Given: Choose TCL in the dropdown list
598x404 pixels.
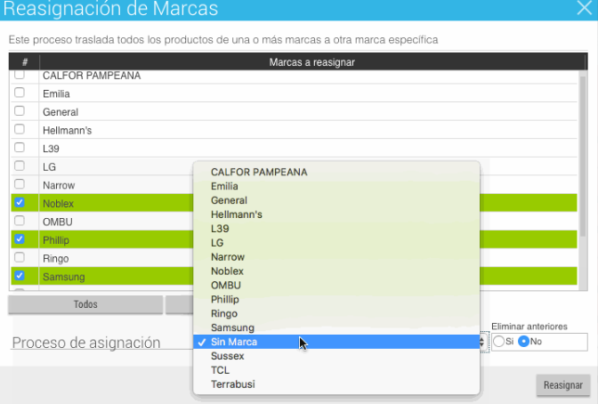Looking at the screenshot, I should coord(336,370).
